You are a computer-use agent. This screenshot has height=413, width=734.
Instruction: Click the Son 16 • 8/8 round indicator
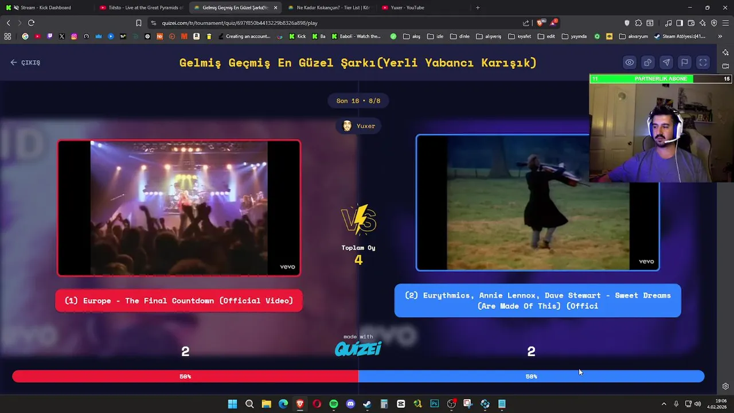pyautogui.click(x=358, y=101)
